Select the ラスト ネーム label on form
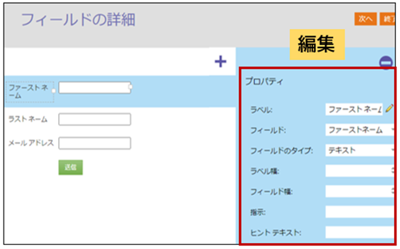This screenshot has width=400, height=249. (28, 119)
